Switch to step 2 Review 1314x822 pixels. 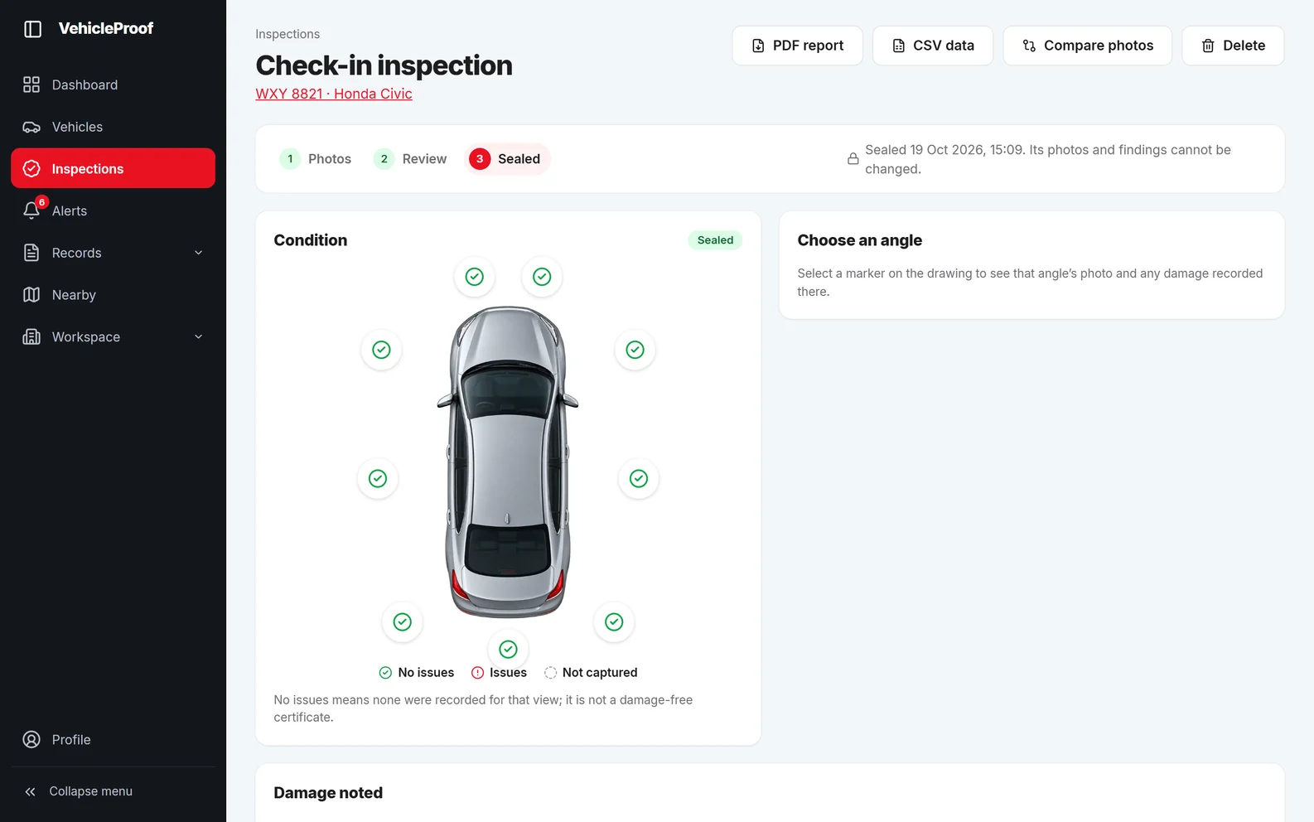click(x=411, y=159)
